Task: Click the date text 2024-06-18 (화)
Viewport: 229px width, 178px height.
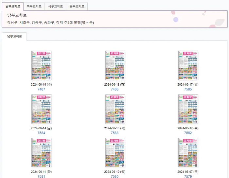Action: coord(114,85)
